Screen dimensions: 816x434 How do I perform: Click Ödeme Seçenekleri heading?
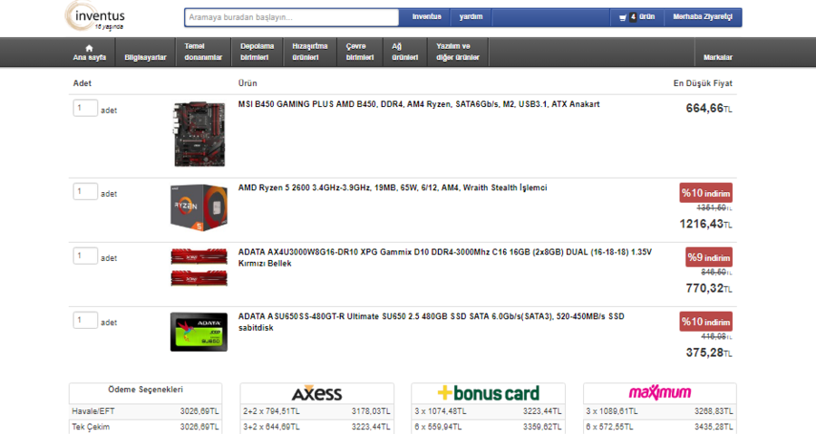145,390
